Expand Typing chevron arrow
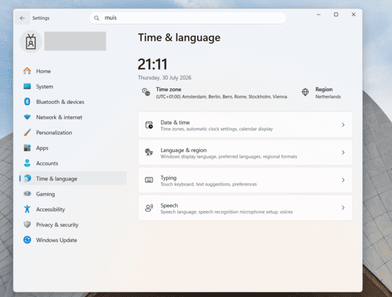This screenshot has height=297, width=392. coord(343,180)
